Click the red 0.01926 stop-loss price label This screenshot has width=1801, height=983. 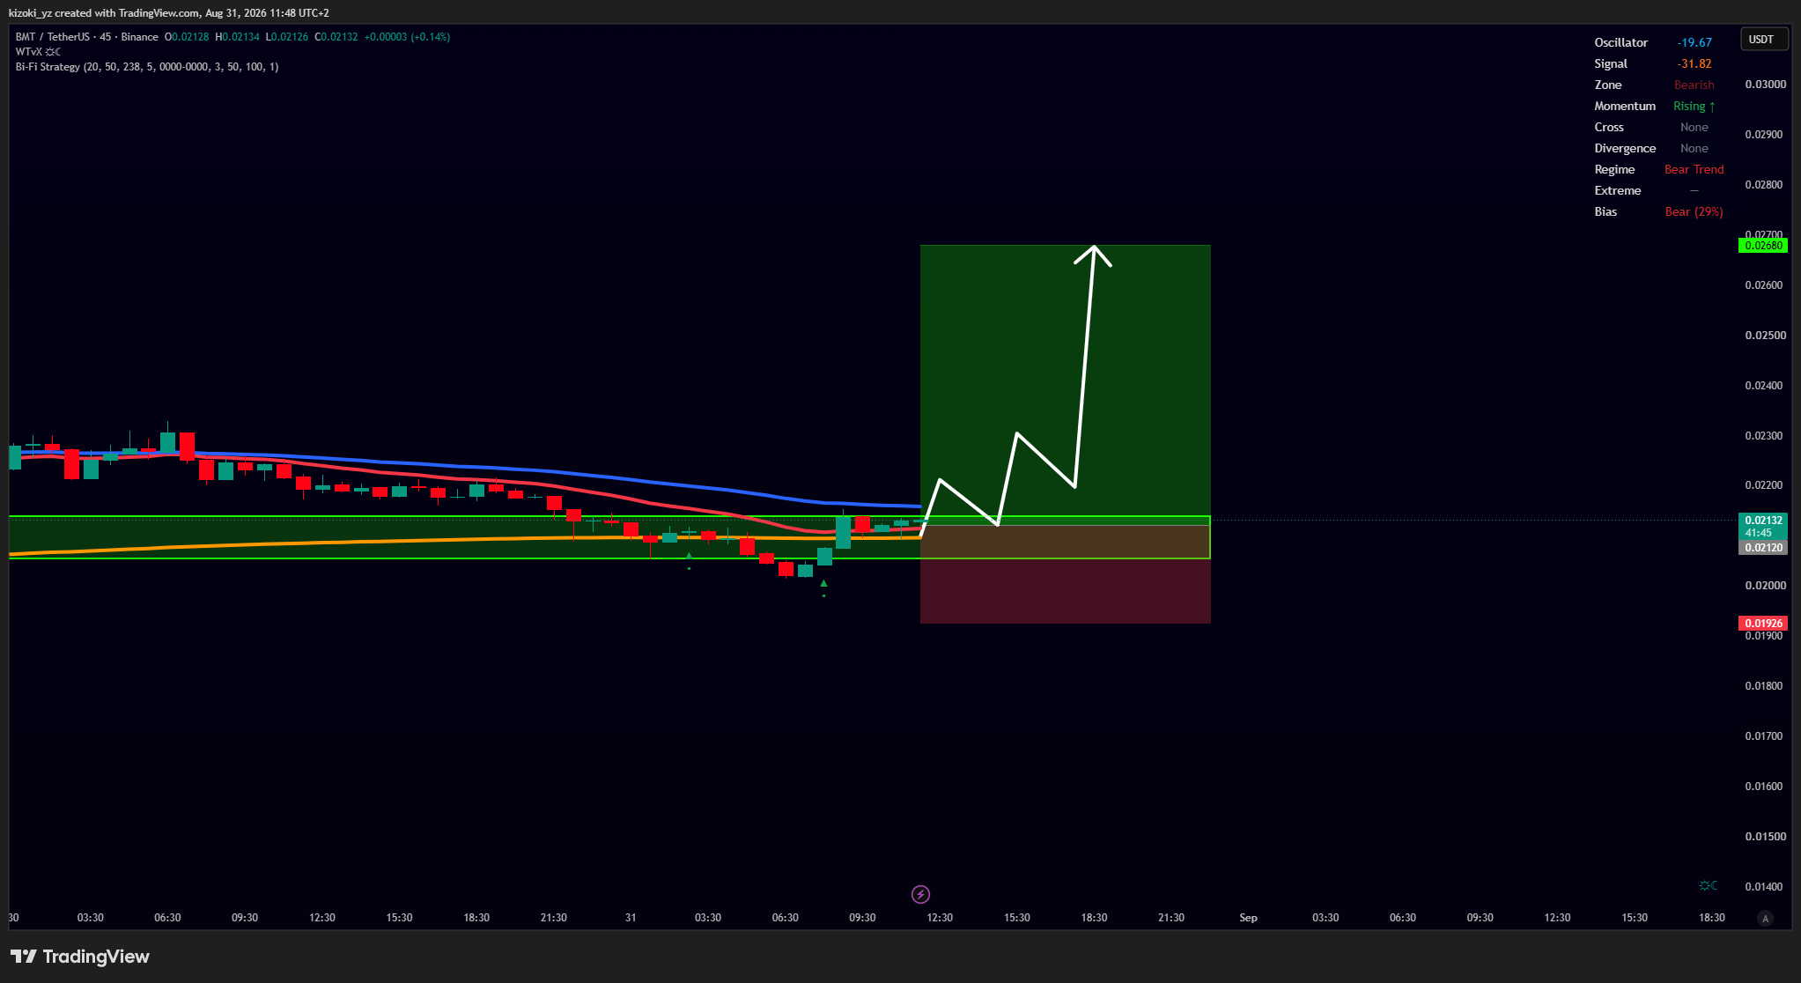click(x=1763, y=624)
